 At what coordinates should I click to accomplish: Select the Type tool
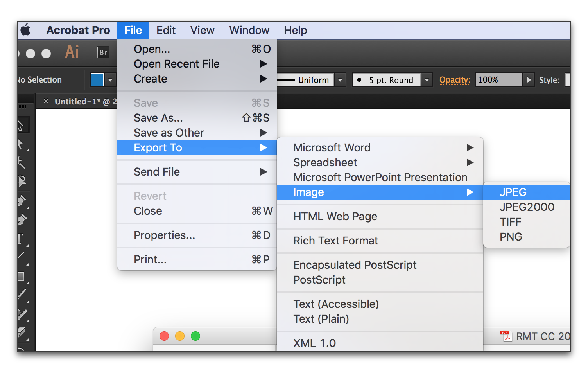click(21, 238)
